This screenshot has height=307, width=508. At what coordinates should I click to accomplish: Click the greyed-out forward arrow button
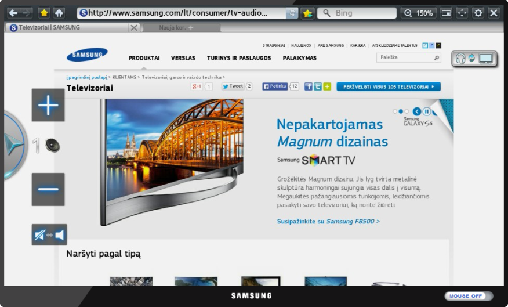[x=26, y=13]
